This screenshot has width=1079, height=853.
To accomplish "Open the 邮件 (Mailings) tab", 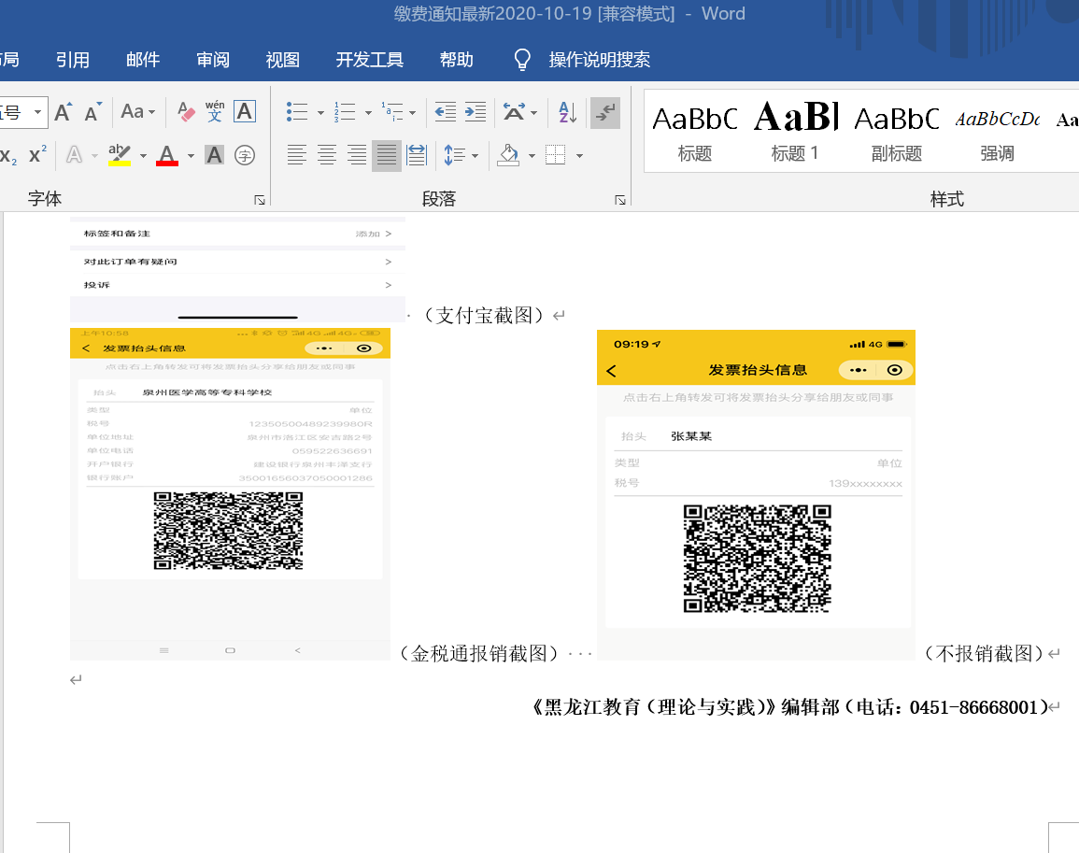I will click(x=143, y=60).
